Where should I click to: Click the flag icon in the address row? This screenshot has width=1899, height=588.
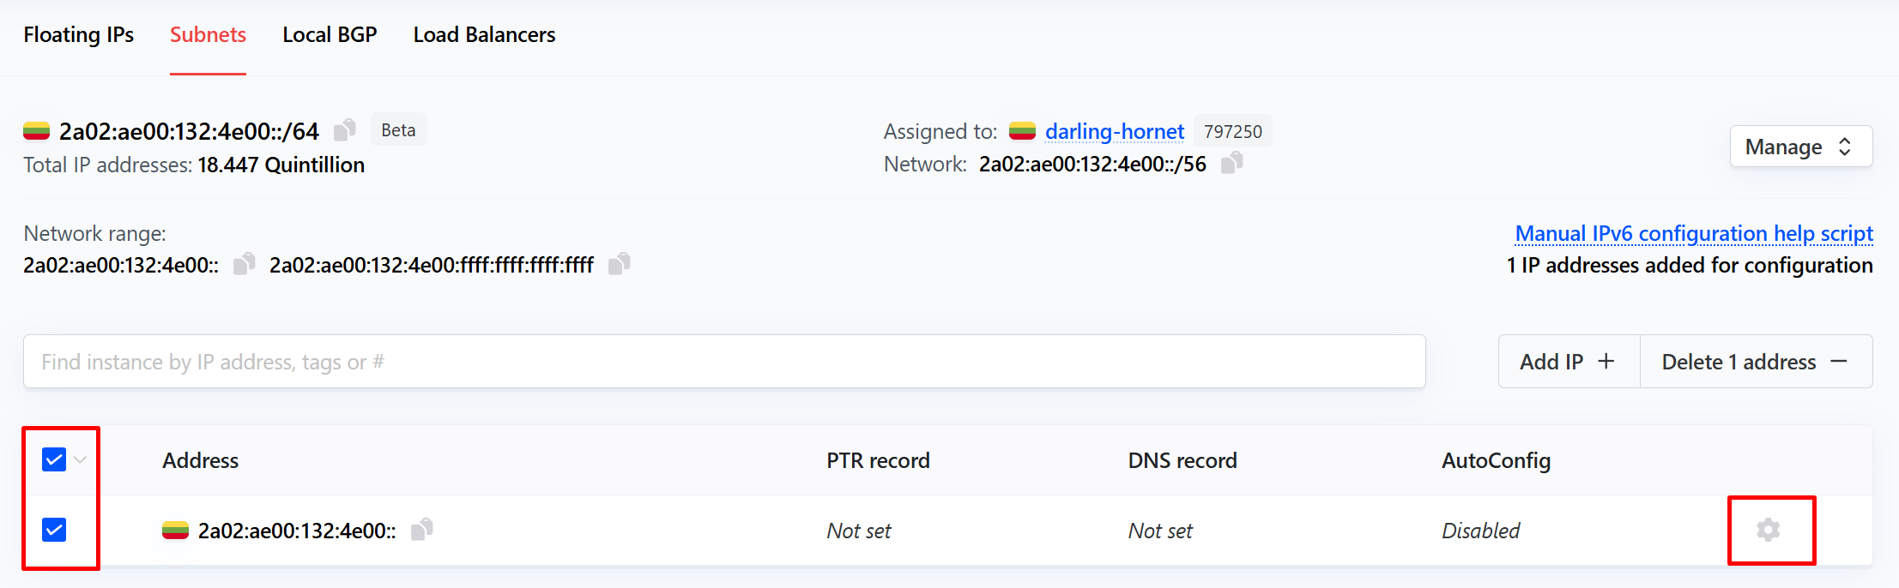tap(175, 531)
